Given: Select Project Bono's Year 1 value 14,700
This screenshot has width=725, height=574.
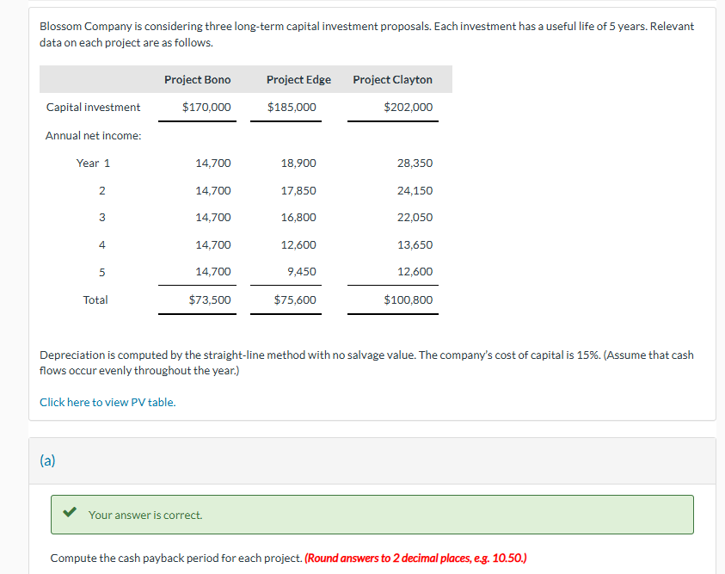Looking at the screenshot, I should [x=213, y=164].
